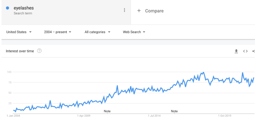
Task: Click the blue dot beside eyelashes
Action: (x=8, y=8)
